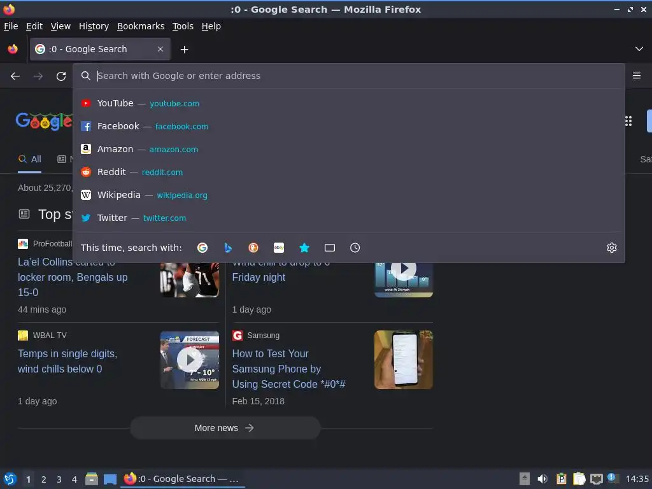Screen dimensions: 652x489
Task: Reload the current page
Action: 61,76
